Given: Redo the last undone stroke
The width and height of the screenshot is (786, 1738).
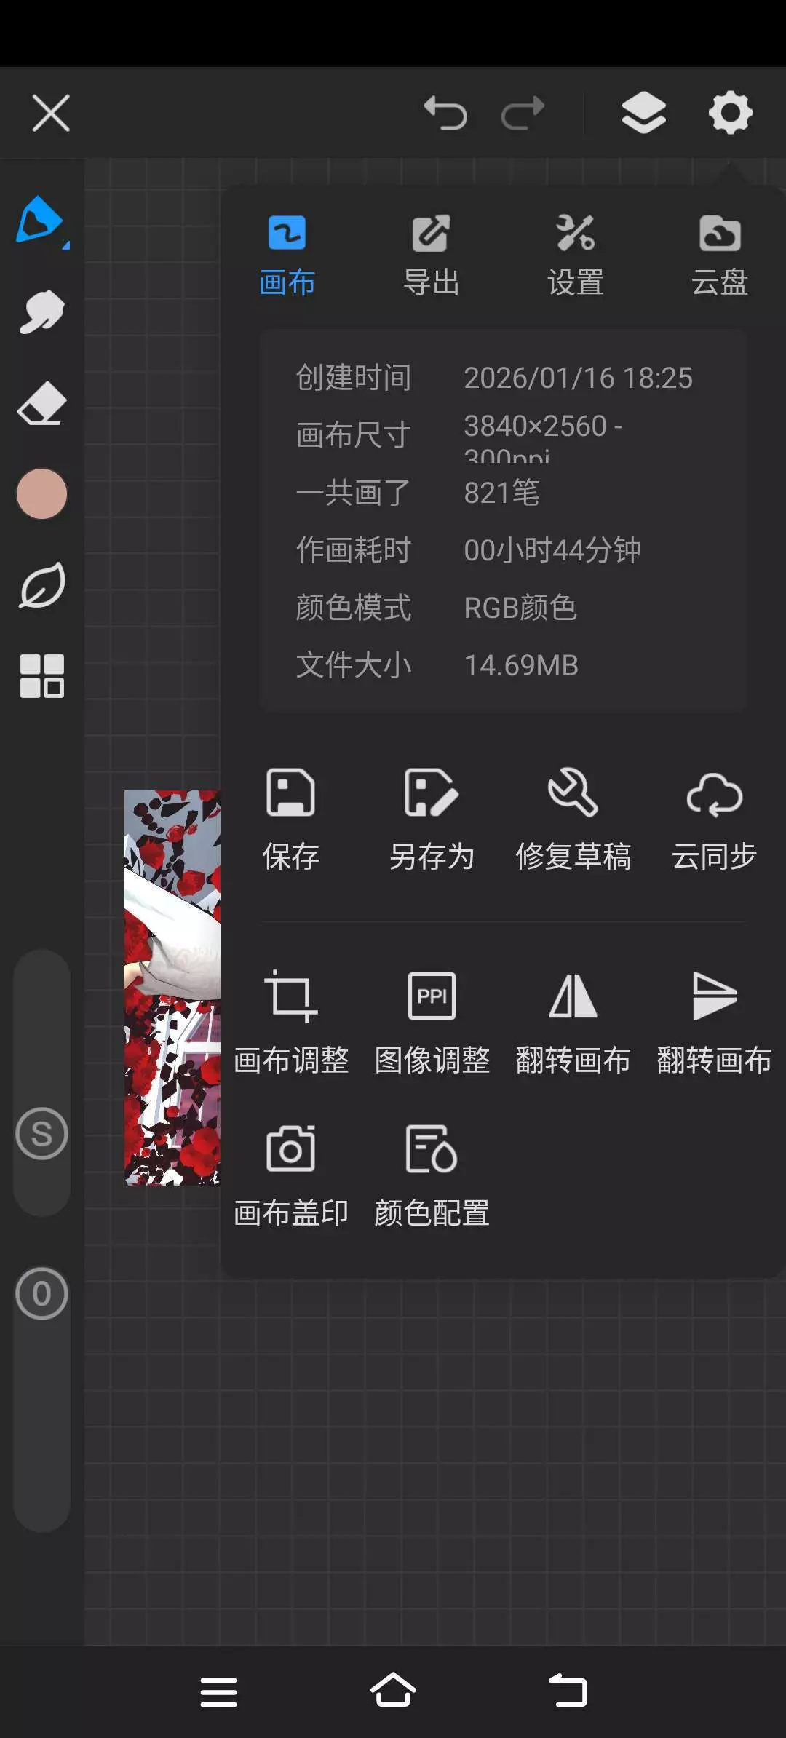Looking at the screenshot, I should (x=523, y=113).
